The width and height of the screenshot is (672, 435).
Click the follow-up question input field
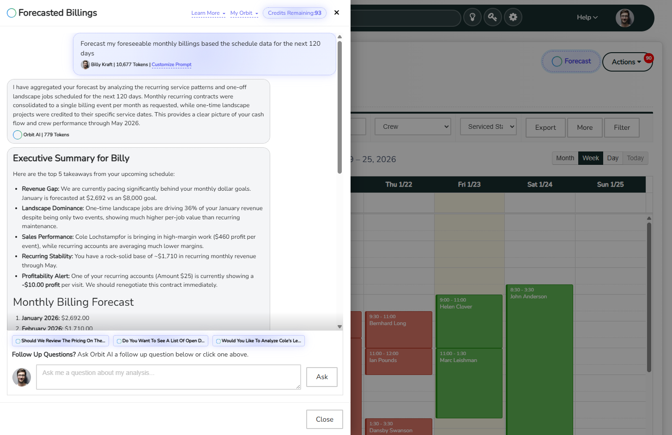tap(169, 377)
